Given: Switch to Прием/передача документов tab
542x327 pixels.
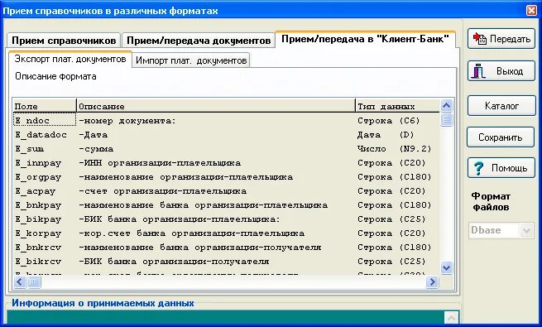Looking at the screenshot, I should pyautogui.click(x=199, y=41).
